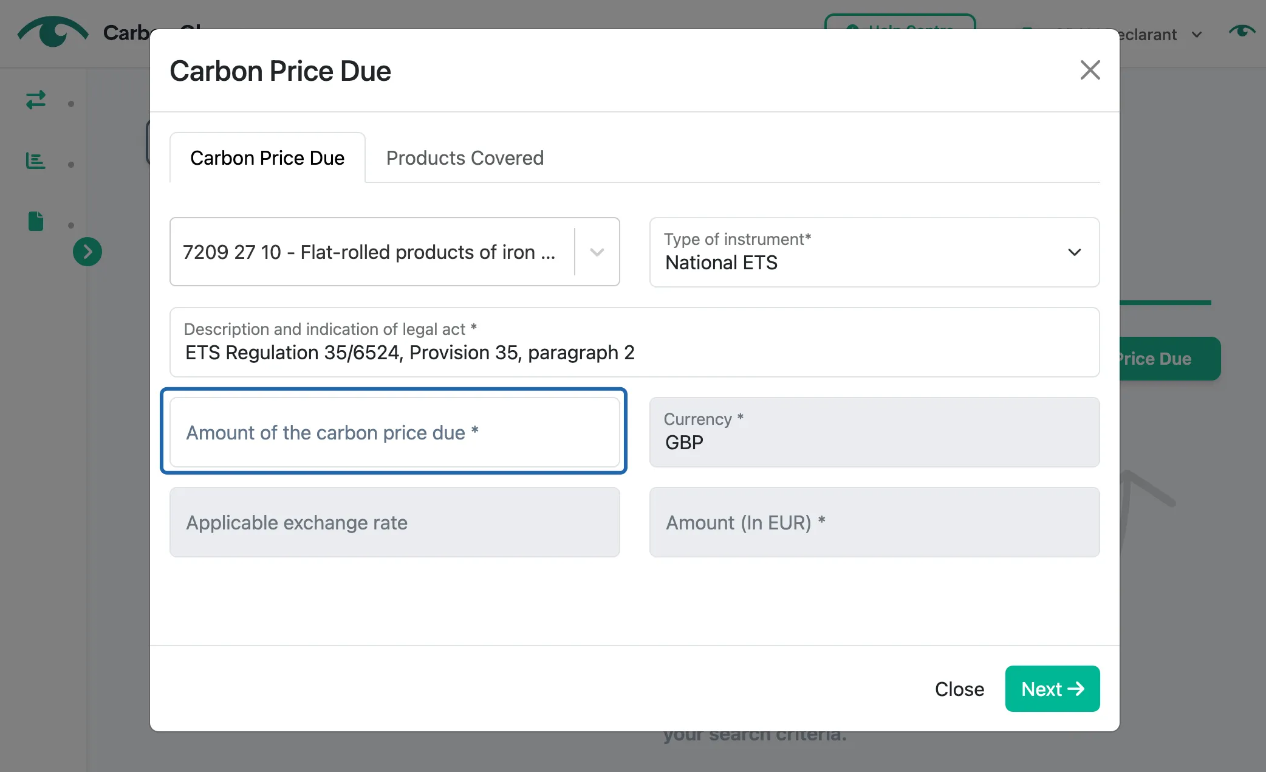Click the legal act description field
This screenshot has height=772, width=1266.
[634, 342]
